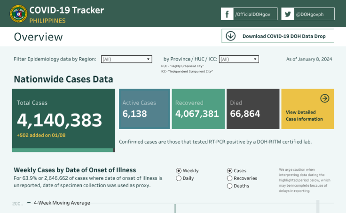
Task: Open the Province / HUC / ICC dropdown
Action: point(239,59)
